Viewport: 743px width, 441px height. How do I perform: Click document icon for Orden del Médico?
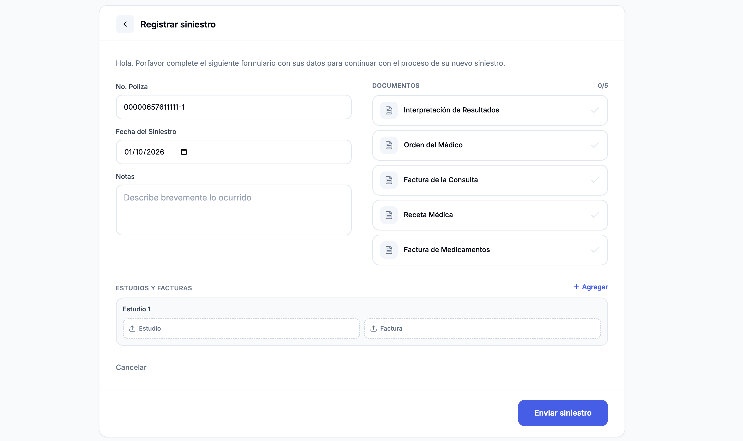tap(389, 145)
